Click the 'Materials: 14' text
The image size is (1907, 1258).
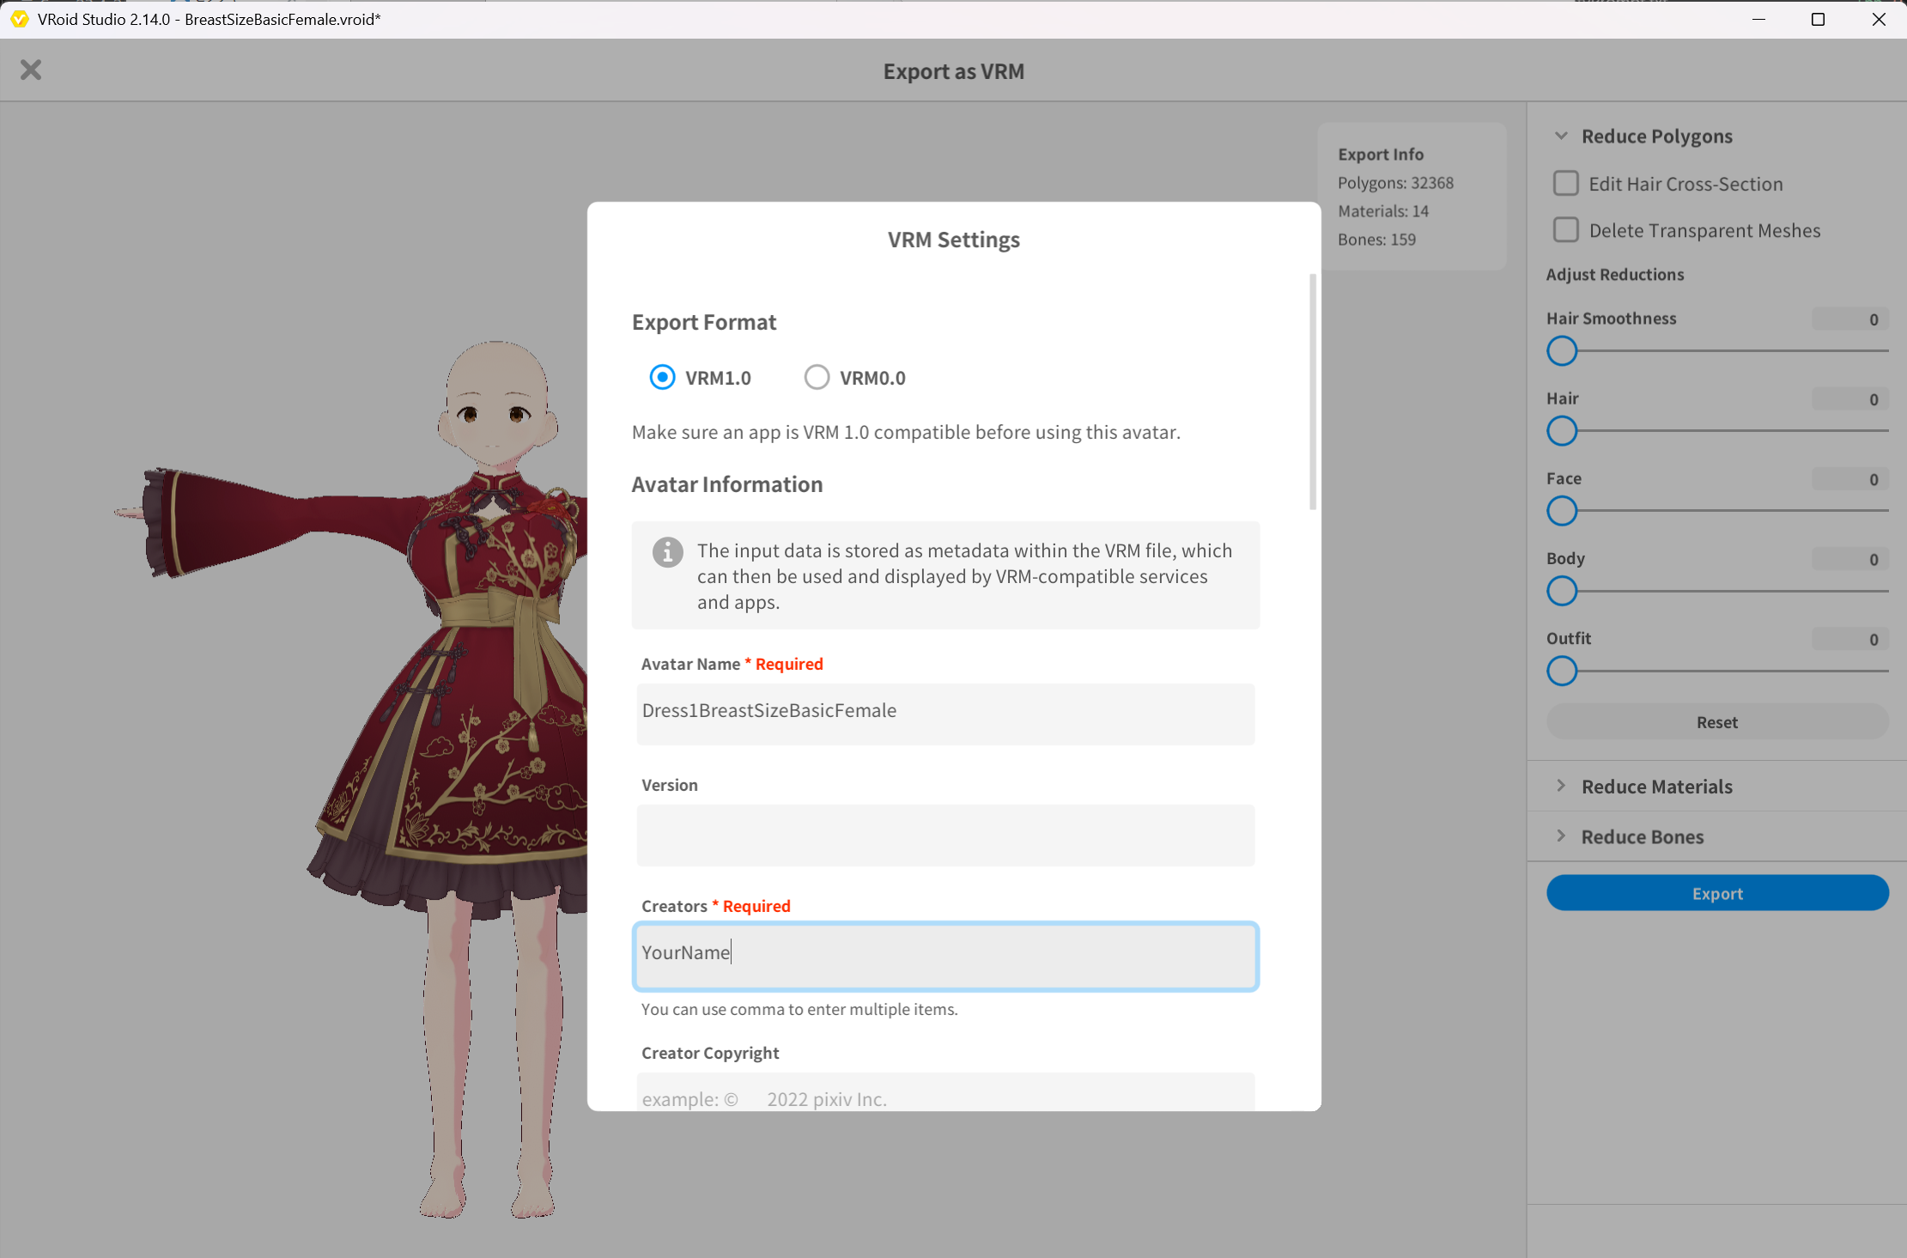[x=1382, y=211]
